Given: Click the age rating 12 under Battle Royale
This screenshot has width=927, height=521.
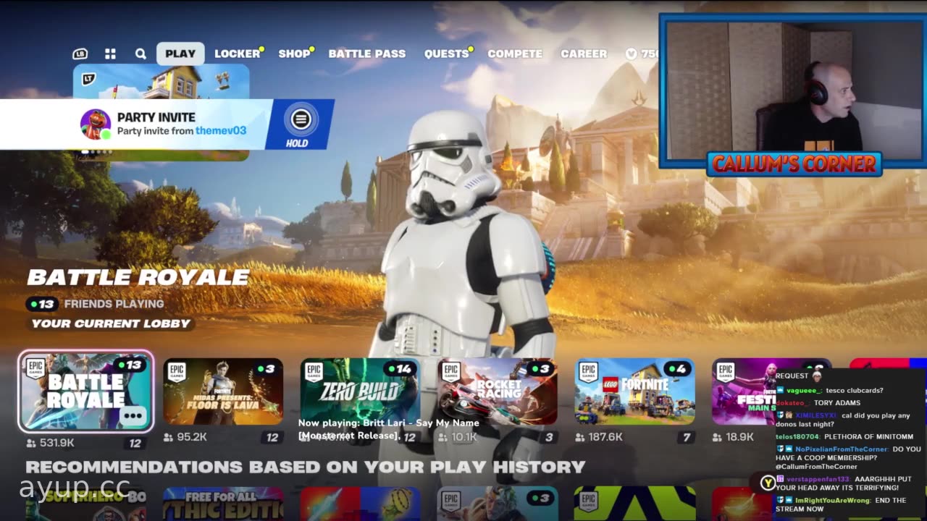Looking at the screenshot, I should [135, 443].
